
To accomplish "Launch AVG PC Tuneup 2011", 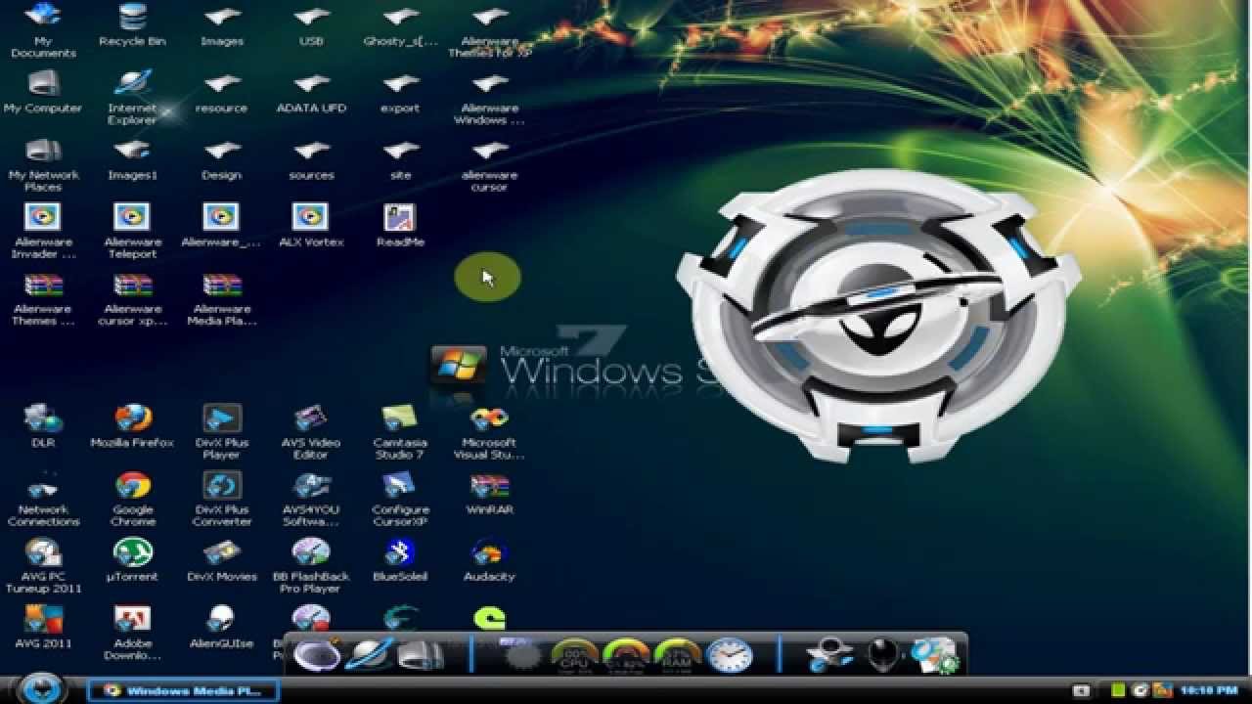I will (42, 565).
